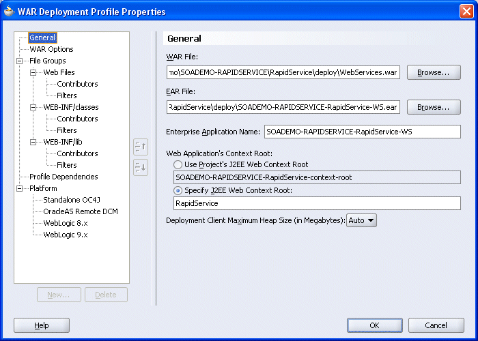Close the WAR Deployment Profile Properties dialog
The width and height of the screenshot is (478, 341).
[466, 12]
